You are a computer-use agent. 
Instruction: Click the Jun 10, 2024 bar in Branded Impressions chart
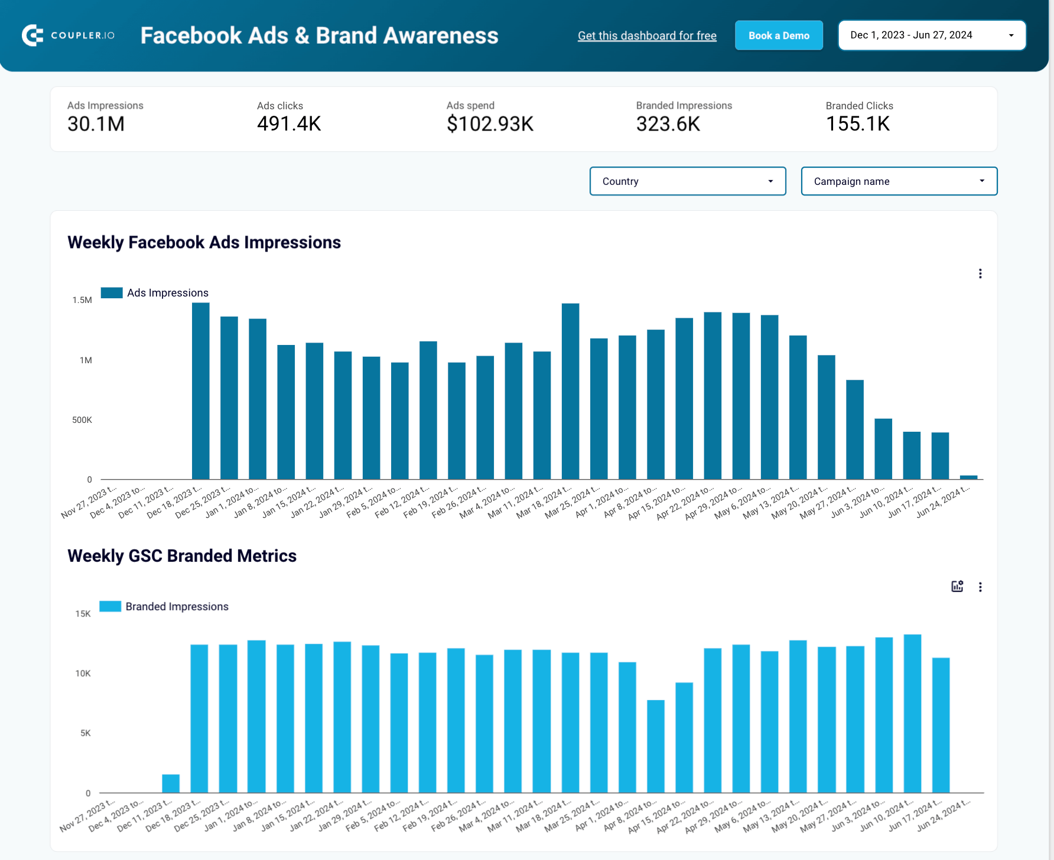913,714
